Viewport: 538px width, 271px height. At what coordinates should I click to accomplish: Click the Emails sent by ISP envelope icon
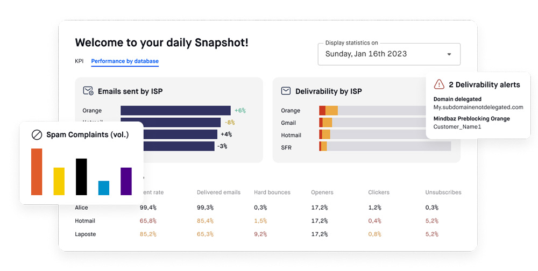click(88, 91)
